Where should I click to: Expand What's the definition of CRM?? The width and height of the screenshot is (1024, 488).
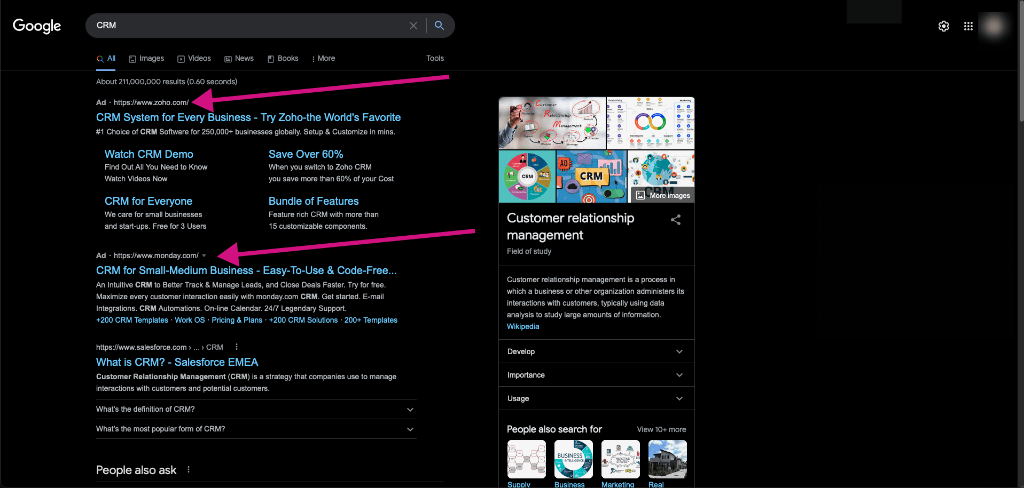click(x=256, y=409)
